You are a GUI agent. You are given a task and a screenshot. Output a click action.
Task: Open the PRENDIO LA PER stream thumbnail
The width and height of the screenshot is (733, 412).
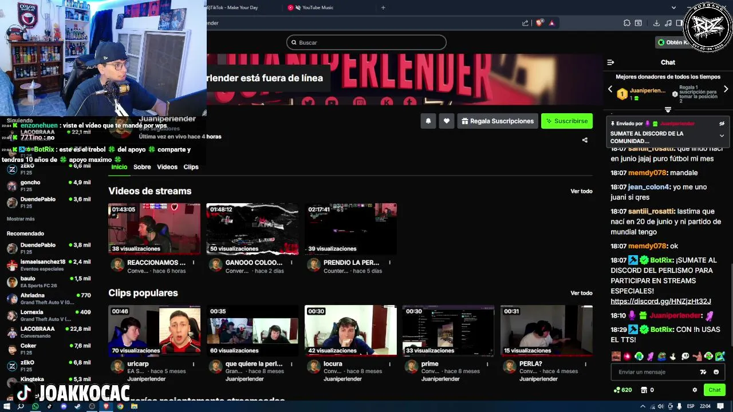350,228
